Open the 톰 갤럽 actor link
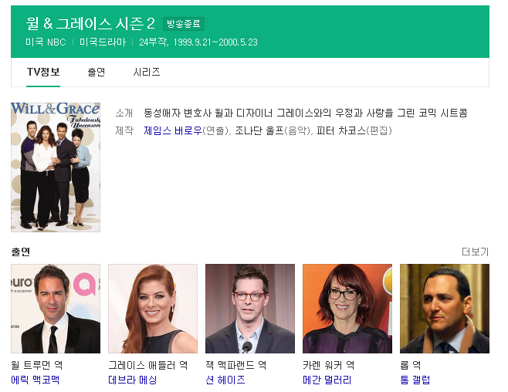The height and width of the screenshot is (392, 508). (415, 380)
